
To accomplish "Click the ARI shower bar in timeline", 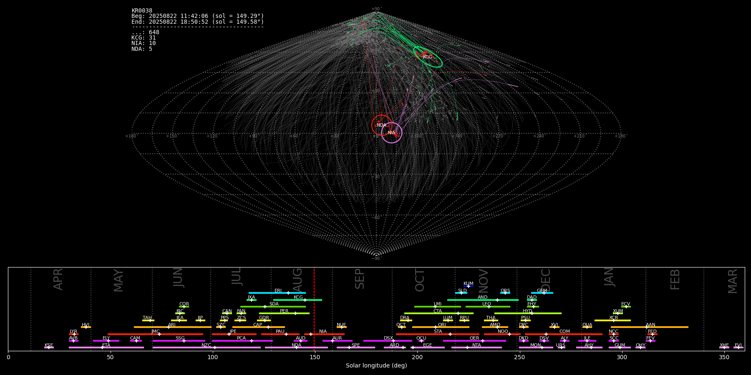I will coord(172,327).
